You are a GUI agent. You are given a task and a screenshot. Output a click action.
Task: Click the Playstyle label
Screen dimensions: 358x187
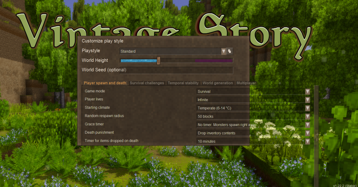[x=91, y=51]
